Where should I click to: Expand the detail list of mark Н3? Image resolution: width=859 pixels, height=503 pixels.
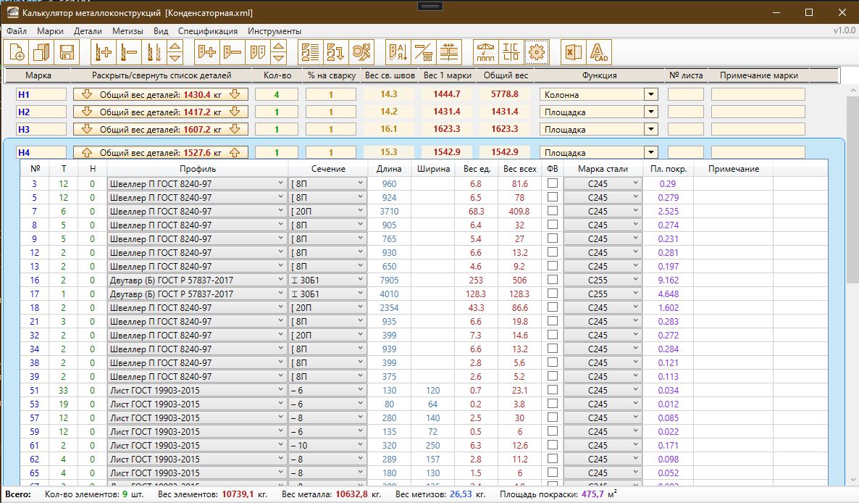click(161, 130)
